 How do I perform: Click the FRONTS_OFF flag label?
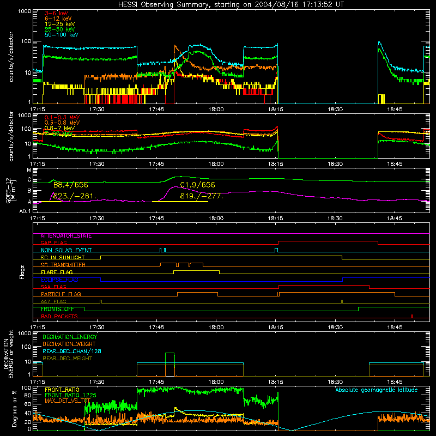(x=57, y=309)
